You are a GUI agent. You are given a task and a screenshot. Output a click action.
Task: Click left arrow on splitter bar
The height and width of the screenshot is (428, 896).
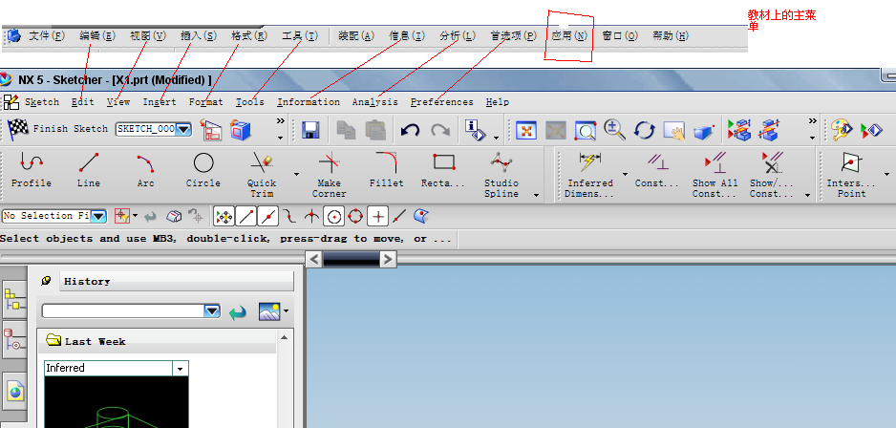tap(313, 260)
